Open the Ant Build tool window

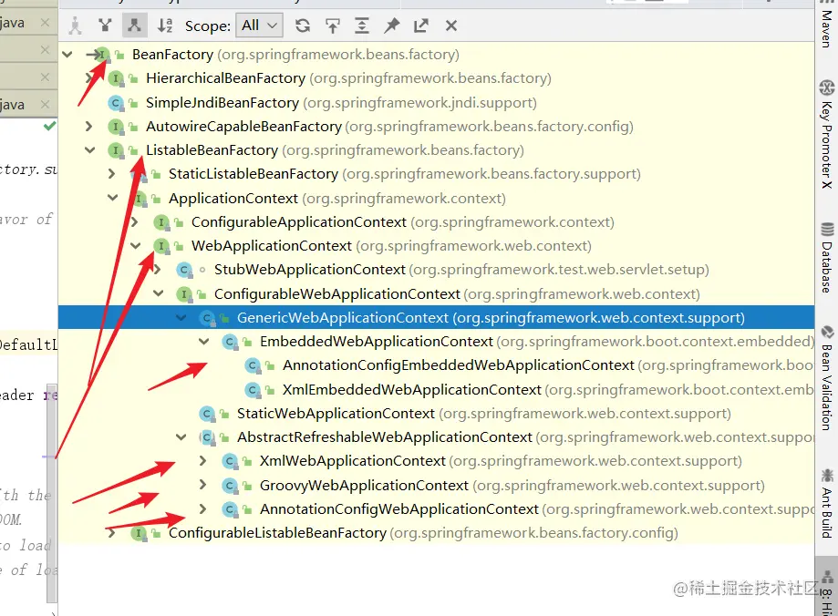click(827, 503)
